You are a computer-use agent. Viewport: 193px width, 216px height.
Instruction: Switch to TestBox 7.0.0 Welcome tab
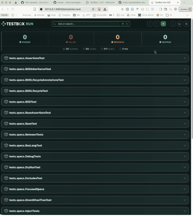point(100,2)
